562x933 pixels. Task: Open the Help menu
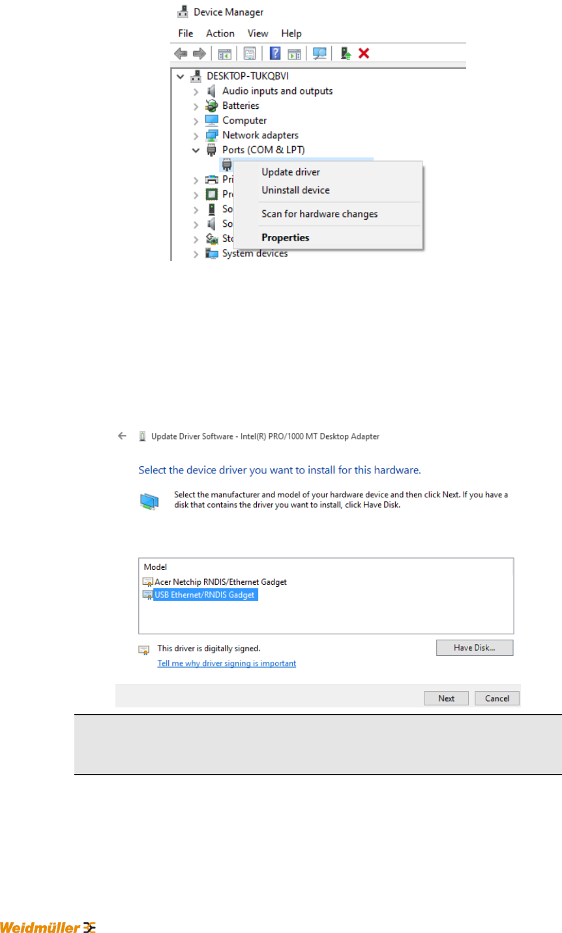(291, 33)
